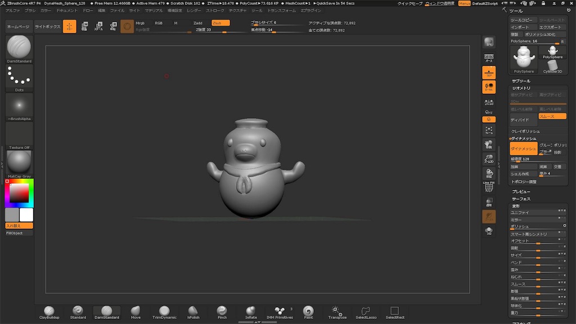Select the hPolish brush
The image size is (576, 324).
(193, 313)
